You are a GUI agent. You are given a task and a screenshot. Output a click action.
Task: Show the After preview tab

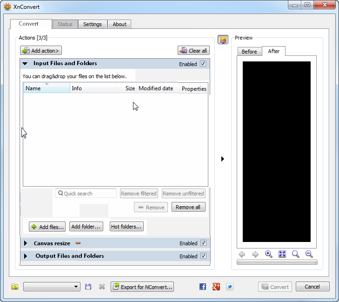tap(274, 51)
